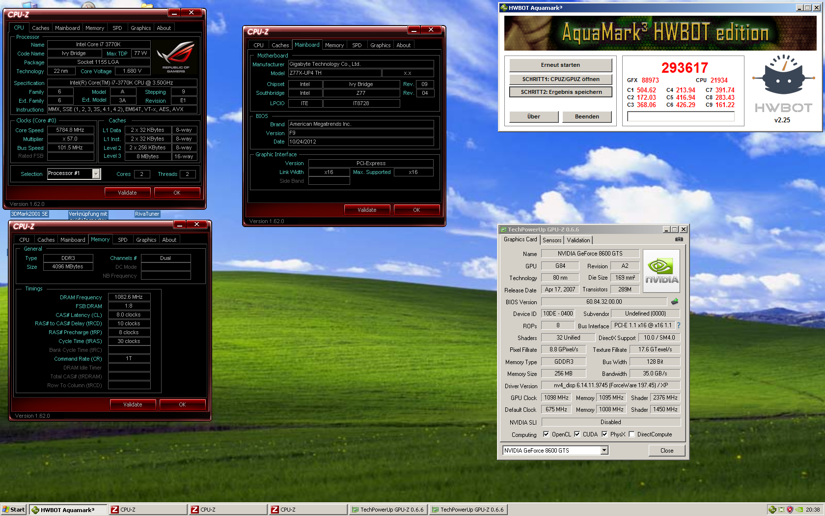Click the red shield security tray icon
Viewport: 825px width, 516px height.
click(790, 510)
